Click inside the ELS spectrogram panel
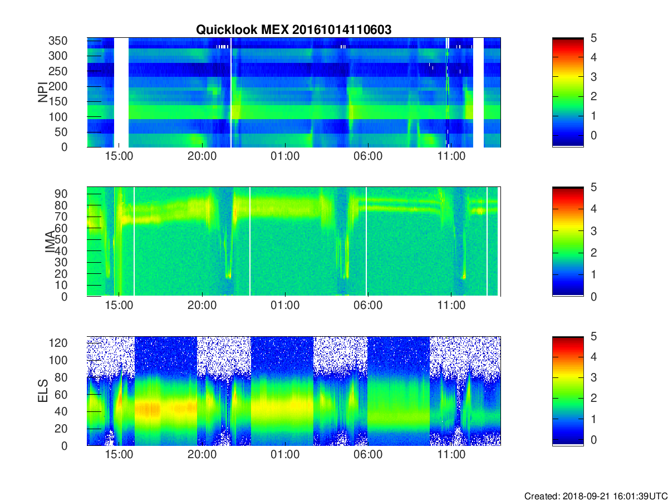 (x=293, y=391)
